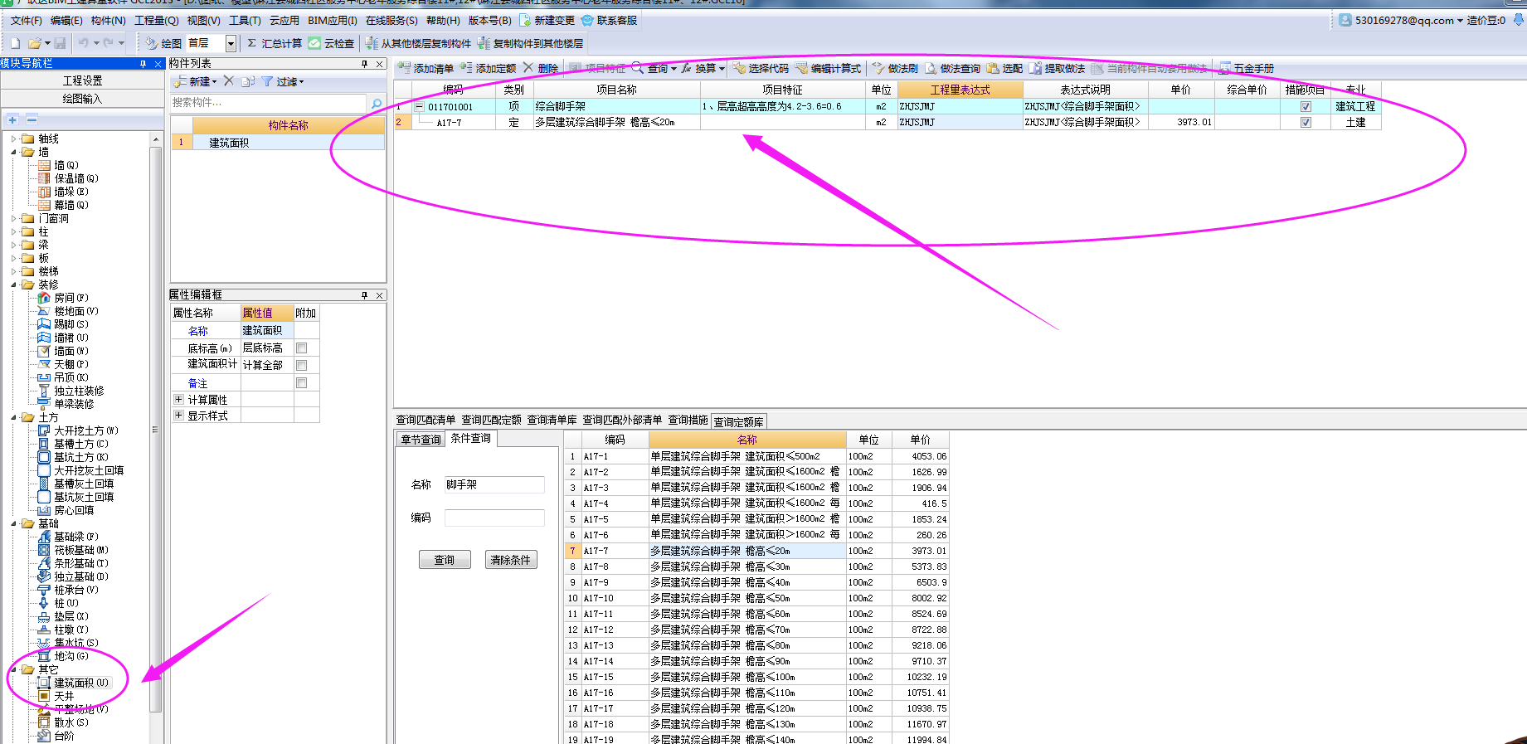1527x744 pixels.
Task: Switch to drawing mode via 绘图
Action: click(x=163, y=43)
